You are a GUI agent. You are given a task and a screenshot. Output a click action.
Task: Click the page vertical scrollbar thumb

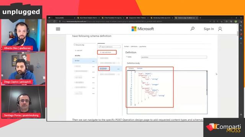coord(237,33)
